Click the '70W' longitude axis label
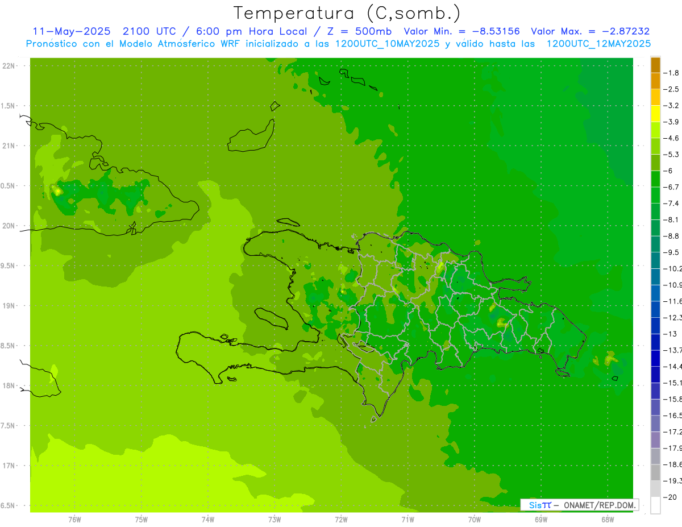Screen dimensions: 682x527 point(475,519)
